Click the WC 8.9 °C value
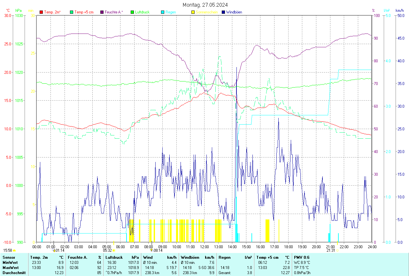Viewport: 409px width, 276px height. 302,263
